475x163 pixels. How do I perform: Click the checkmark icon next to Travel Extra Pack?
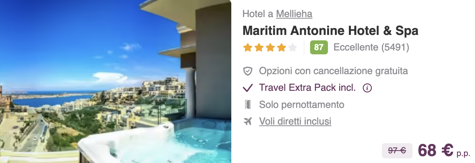(248, 88)
